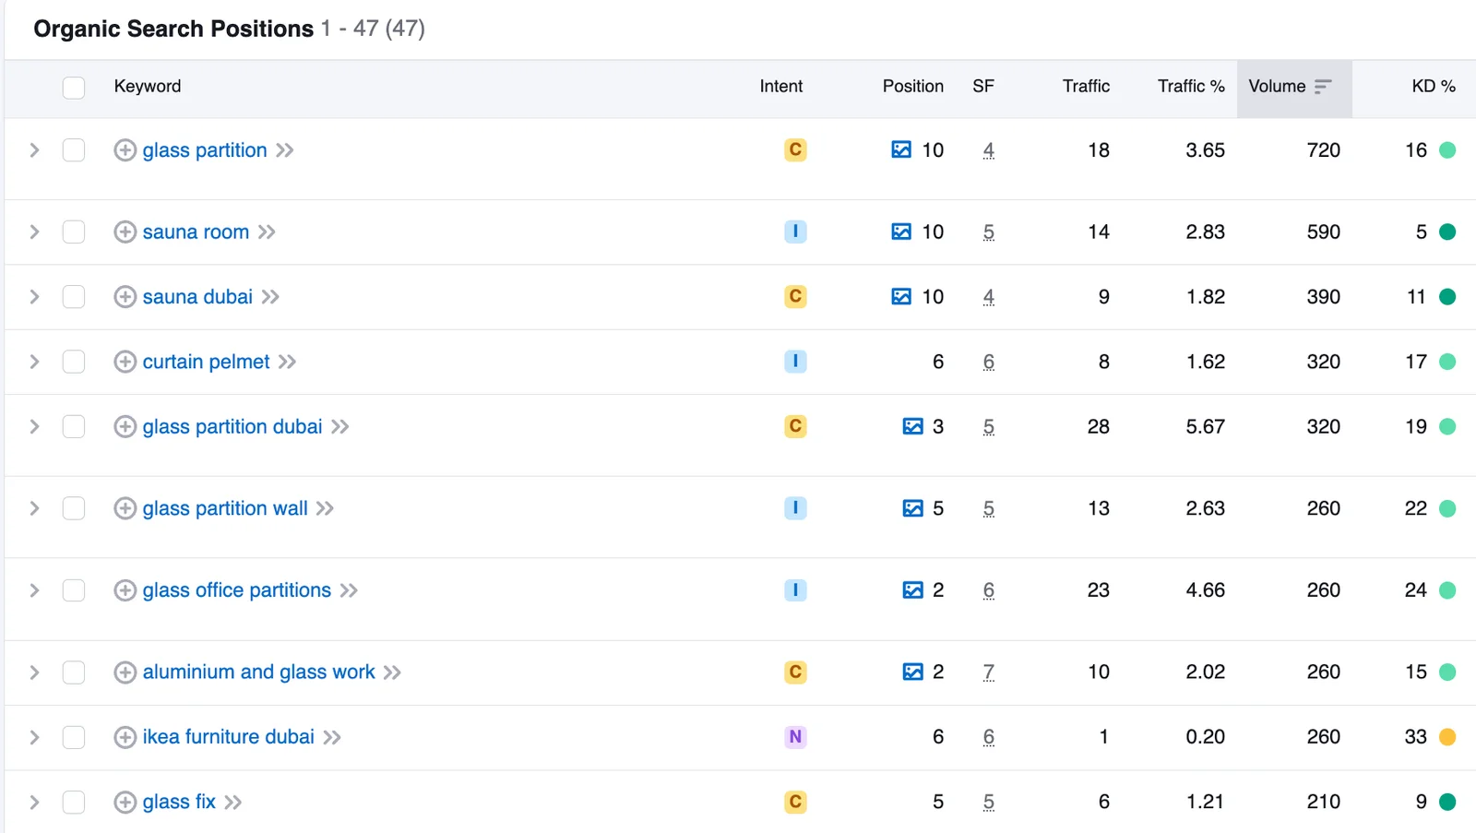Expand the glass partition row details
The width and height of the screenshot is (1476, 833).
click(x=34, y=150)
